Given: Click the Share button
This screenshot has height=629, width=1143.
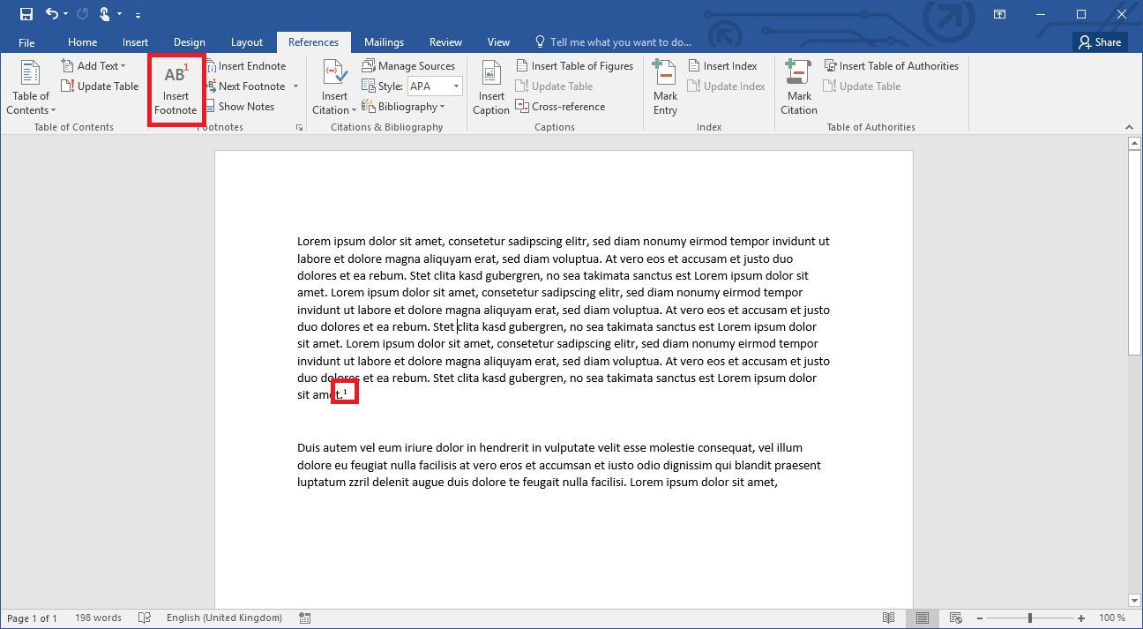Looking at the screenshot, I should click(1100, 41).
